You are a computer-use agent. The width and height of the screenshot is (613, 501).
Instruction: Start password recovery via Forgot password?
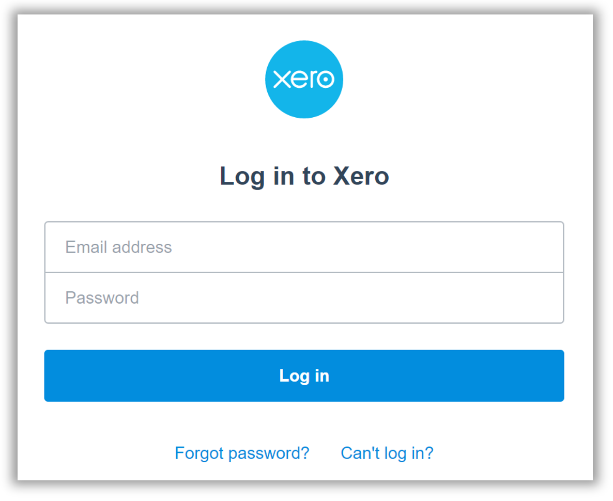(x=242, y=453)
